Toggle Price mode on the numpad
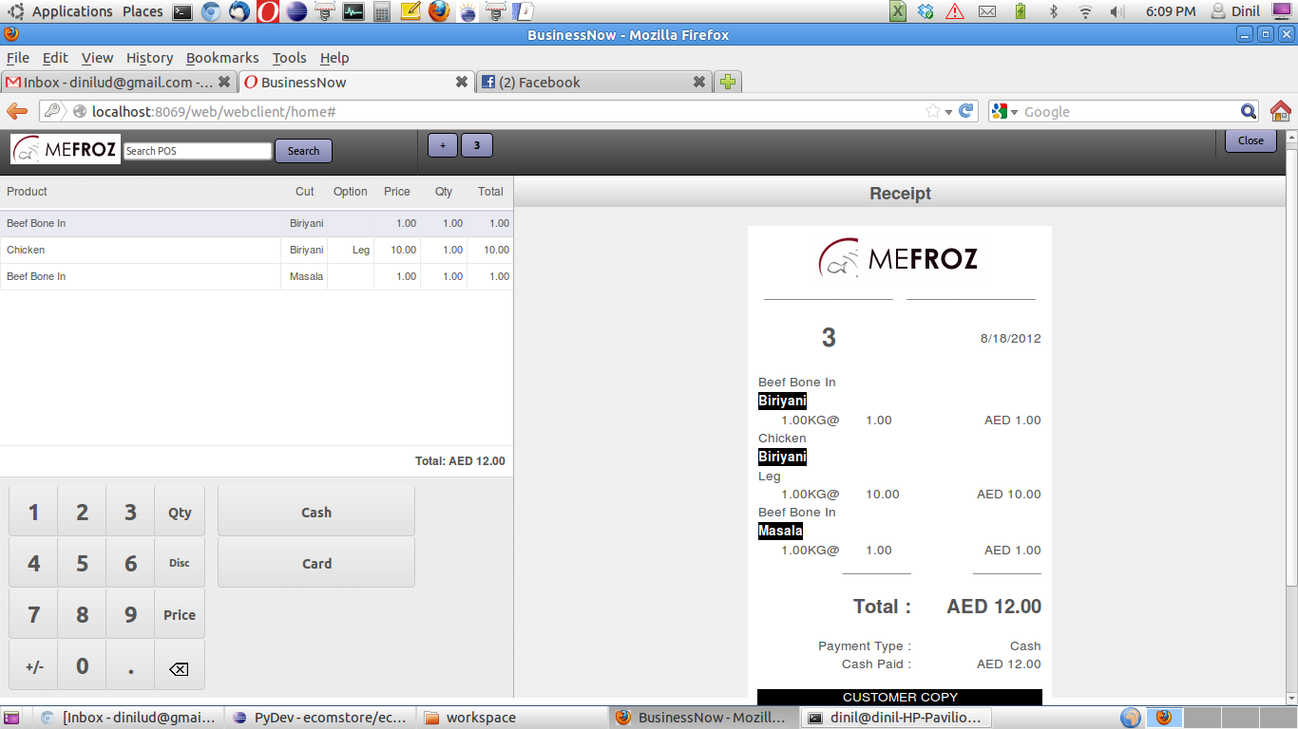The height and width of the screenshot is (729, 1298). 180,615
